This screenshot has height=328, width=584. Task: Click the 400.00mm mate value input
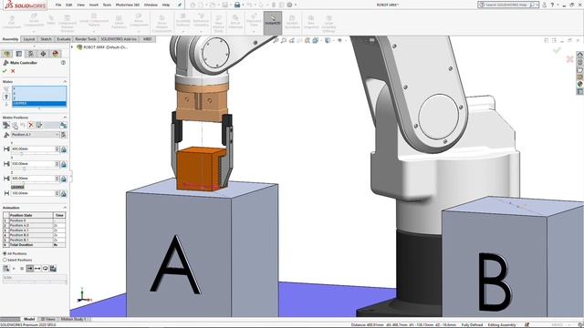tap(33, 149)
